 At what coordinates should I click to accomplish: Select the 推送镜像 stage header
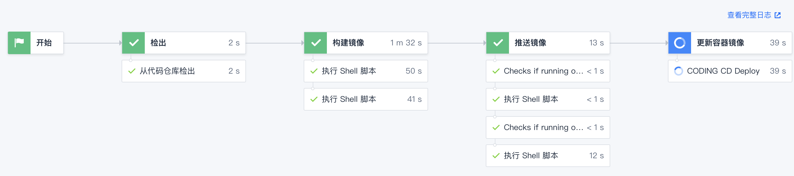click(548, 43)
